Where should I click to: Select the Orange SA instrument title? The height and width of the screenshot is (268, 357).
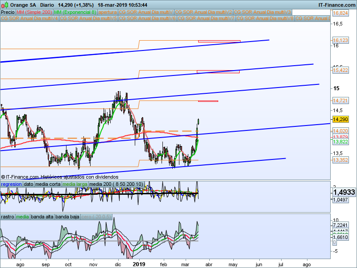click(23, 5)
